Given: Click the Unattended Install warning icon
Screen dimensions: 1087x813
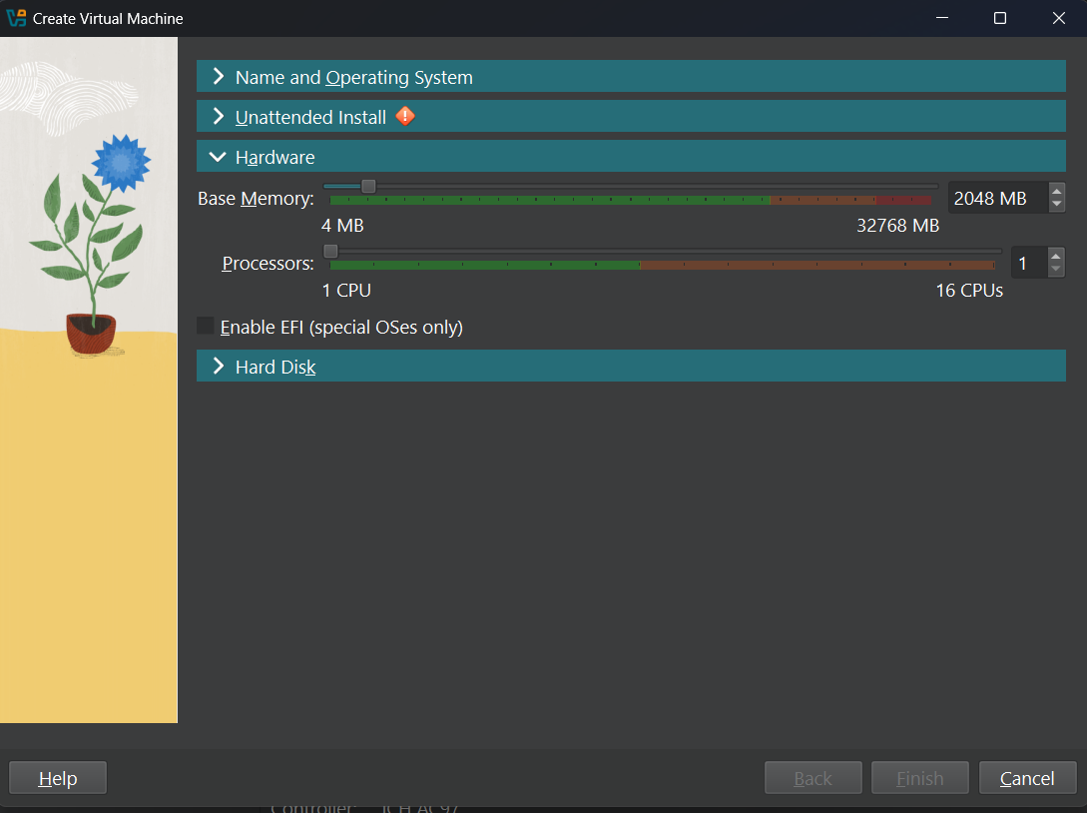Looking at the screenshot, I should pyautogui.click(x=405, y=117).
